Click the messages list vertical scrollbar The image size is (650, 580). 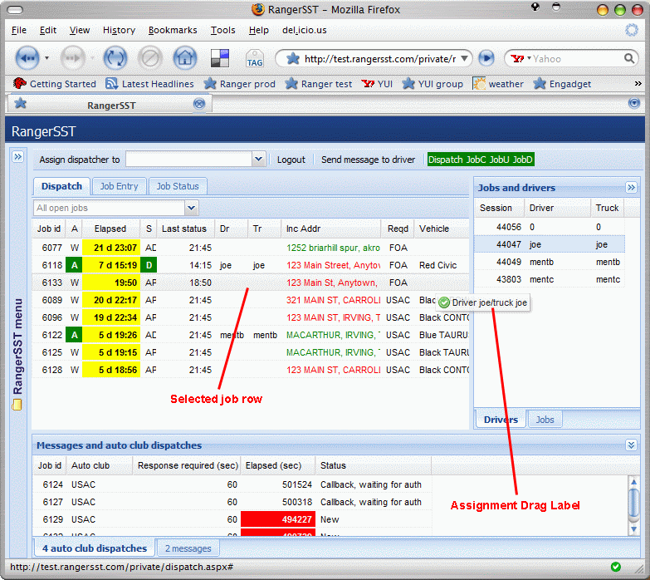click(x=633, y=503)
